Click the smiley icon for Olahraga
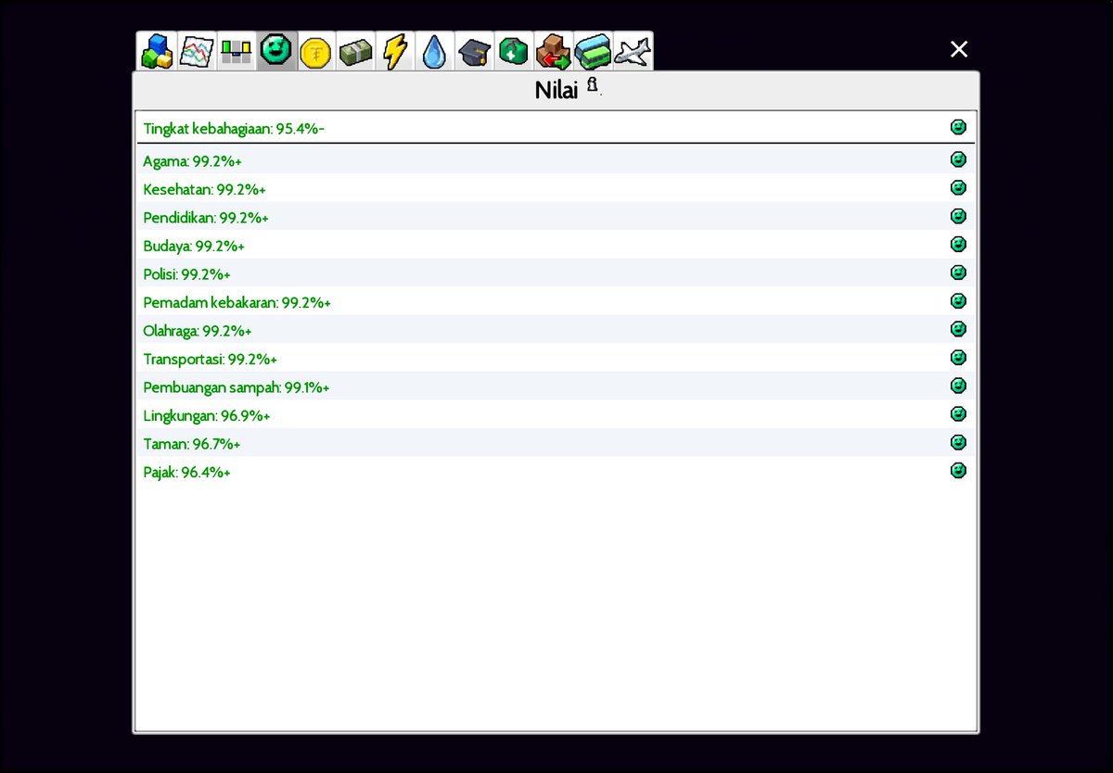This screenshot has width=1113, height=773. [958, 329]
